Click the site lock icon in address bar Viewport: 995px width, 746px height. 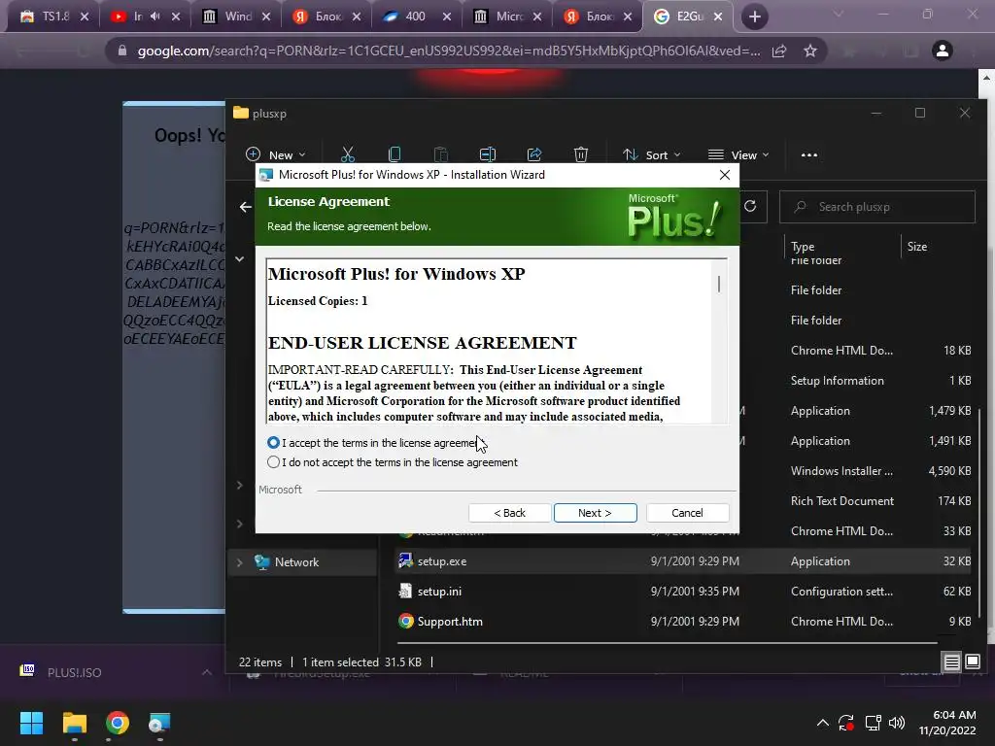pos(122,51)
